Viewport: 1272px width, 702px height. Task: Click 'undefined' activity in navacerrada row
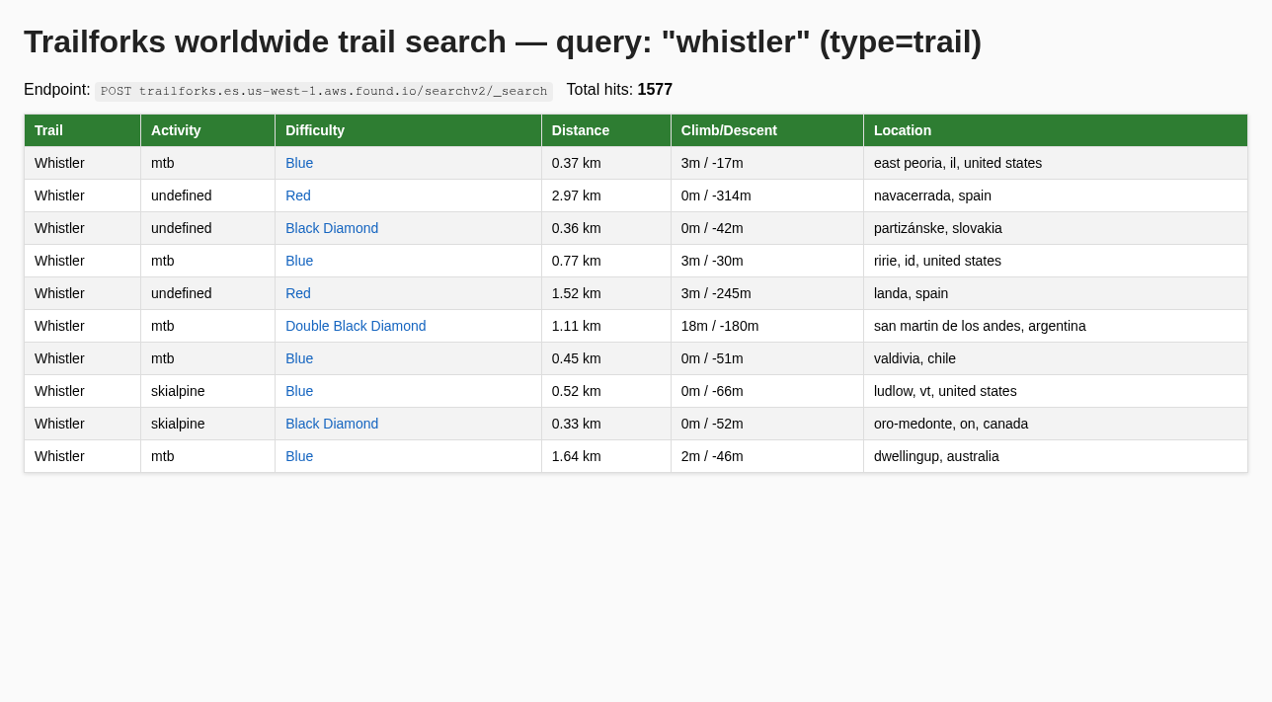point(182,195)
